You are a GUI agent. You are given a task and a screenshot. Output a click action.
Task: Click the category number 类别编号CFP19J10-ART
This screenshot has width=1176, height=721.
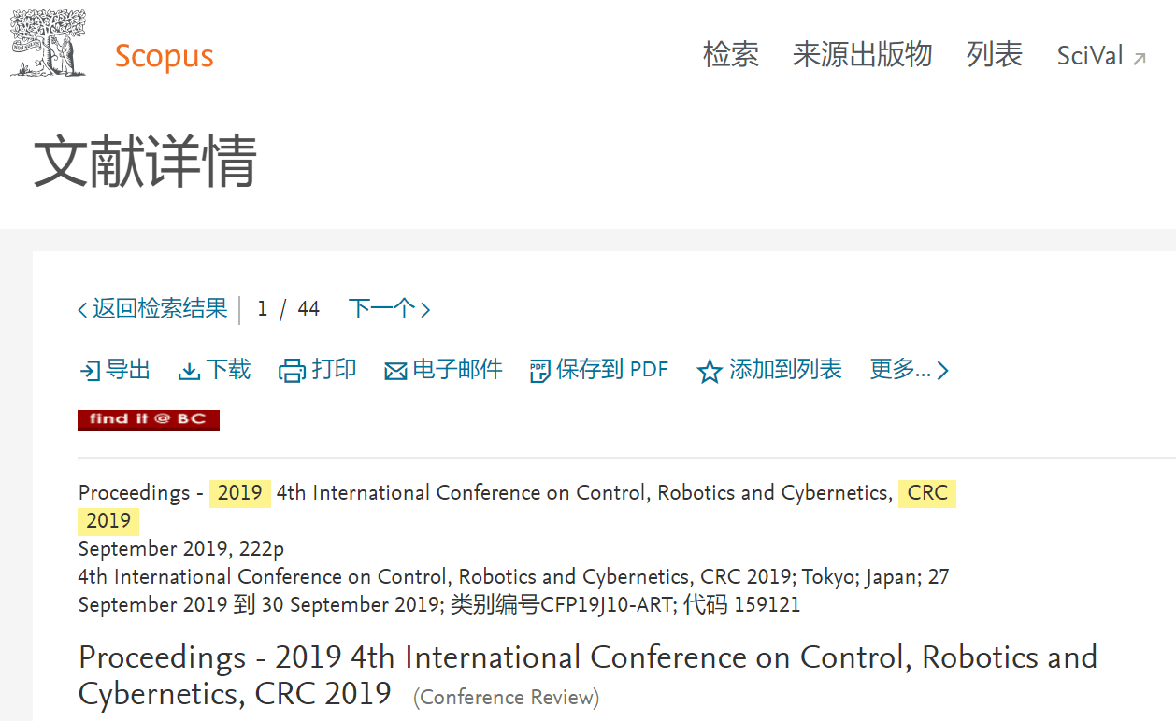(561, 605)
